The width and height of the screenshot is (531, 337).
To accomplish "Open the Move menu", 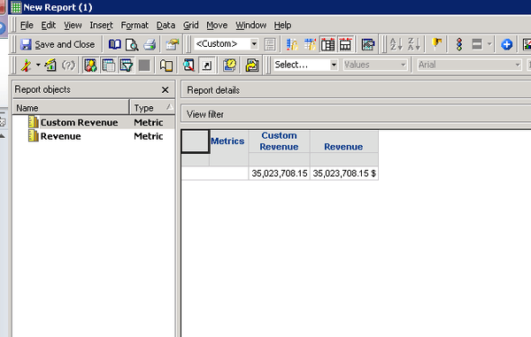I will click(217, 26).
